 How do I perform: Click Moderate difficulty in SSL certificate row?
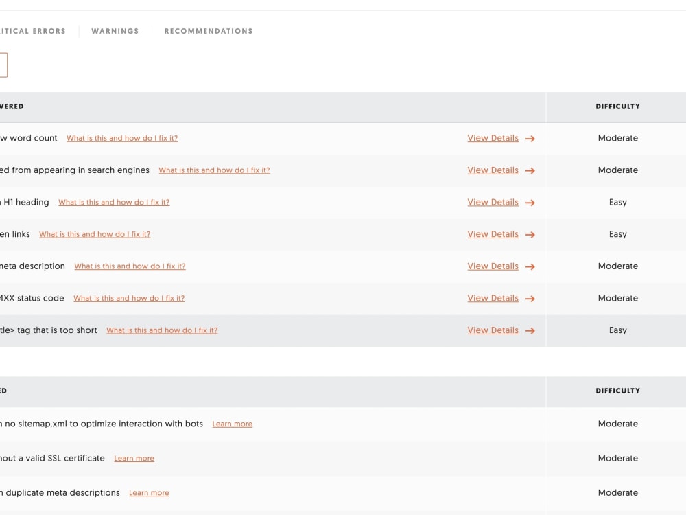(x=618, y=458)
